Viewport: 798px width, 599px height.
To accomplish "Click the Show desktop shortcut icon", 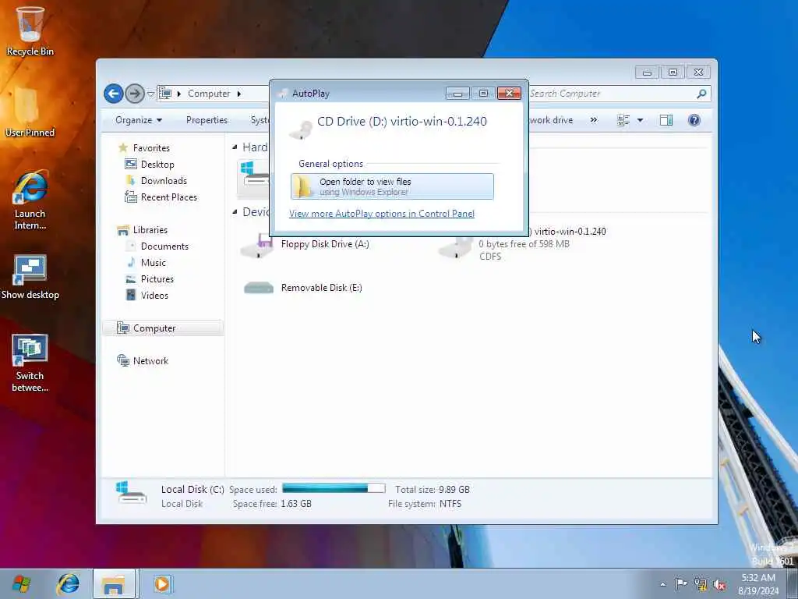I will (x=30, y=277).
